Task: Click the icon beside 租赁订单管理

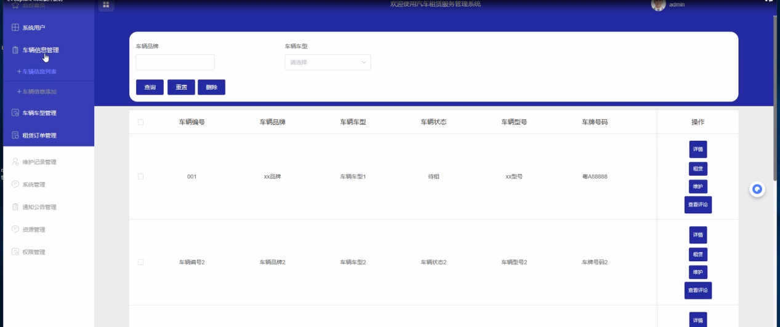Action: 15,135
